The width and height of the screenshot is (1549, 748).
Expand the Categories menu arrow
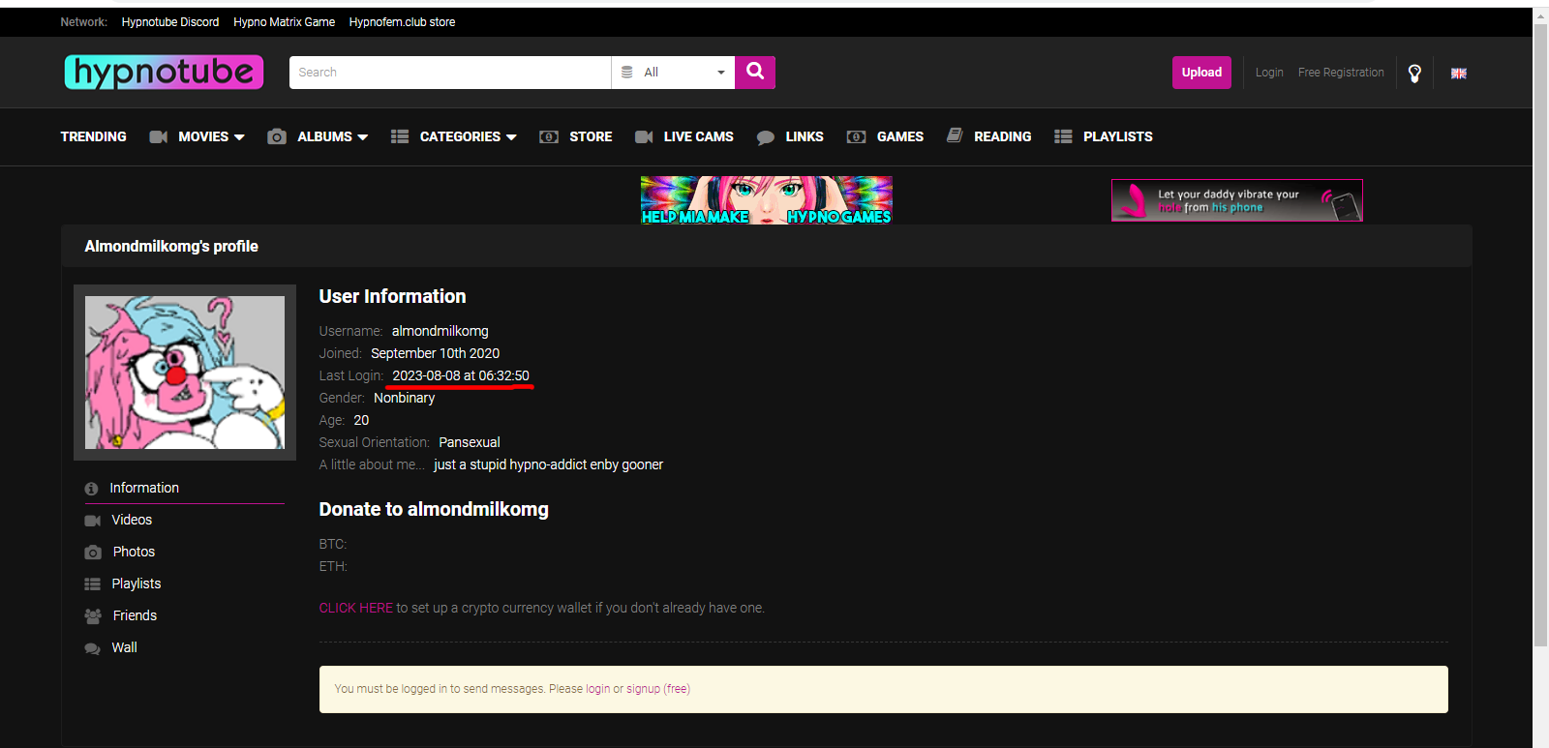pos(511,137)
